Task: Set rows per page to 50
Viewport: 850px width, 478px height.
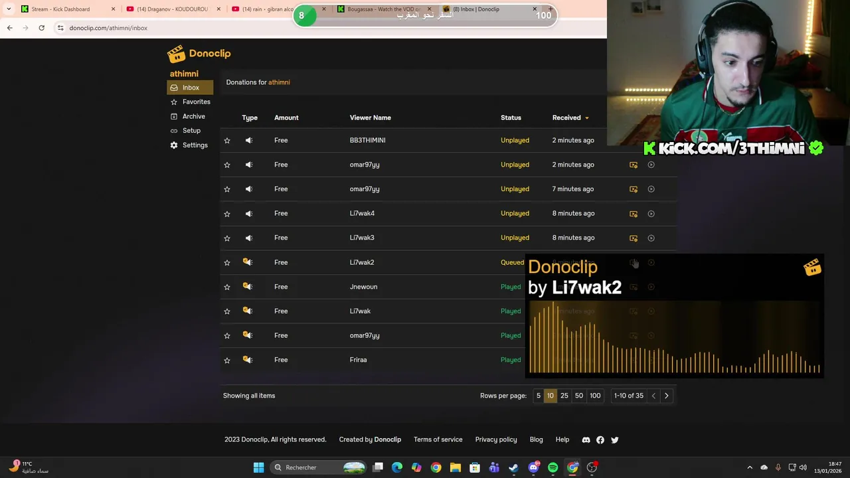Action: (x=579, y=396)
